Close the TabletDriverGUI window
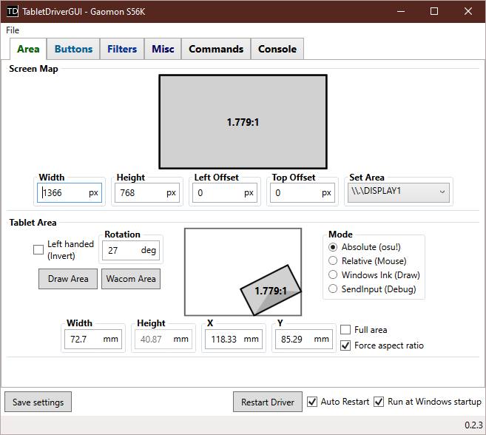This screenshot has height=435, width=486. tap(468, 12)
